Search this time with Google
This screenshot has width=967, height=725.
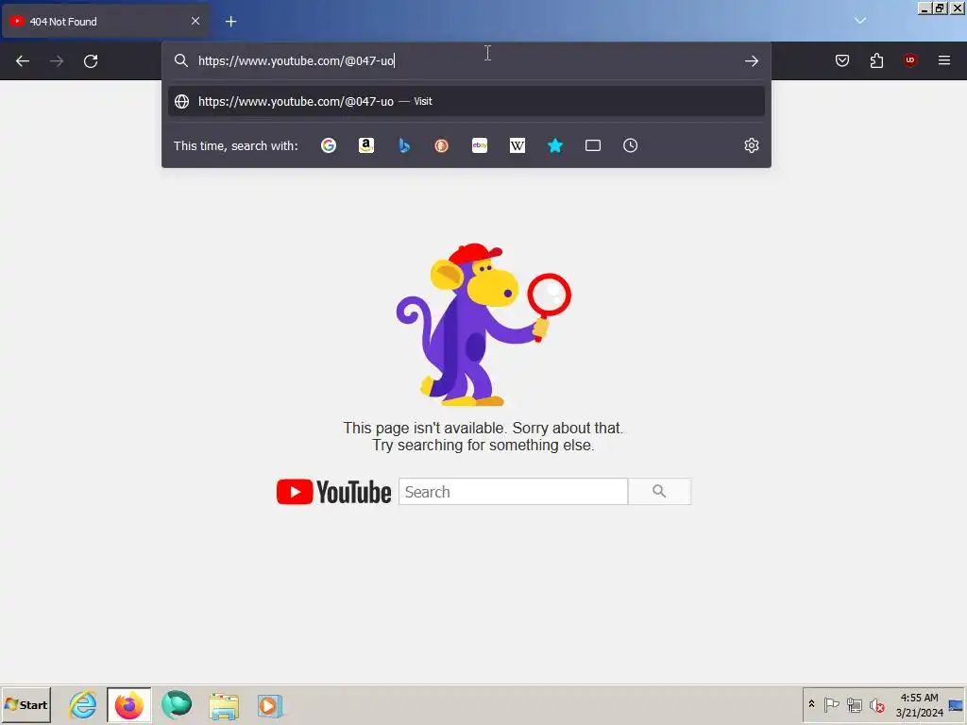pos(329,145)
